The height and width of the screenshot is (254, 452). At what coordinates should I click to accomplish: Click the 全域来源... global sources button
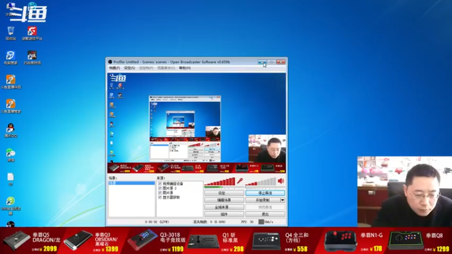pyautogui.click(x=224, y=207)
